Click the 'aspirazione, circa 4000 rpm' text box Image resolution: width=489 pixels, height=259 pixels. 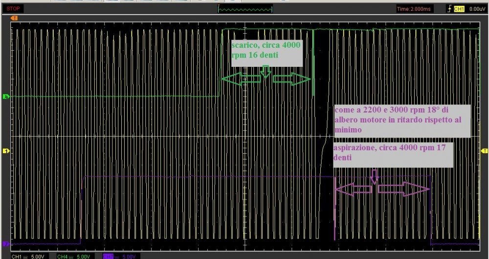point(393,152)
